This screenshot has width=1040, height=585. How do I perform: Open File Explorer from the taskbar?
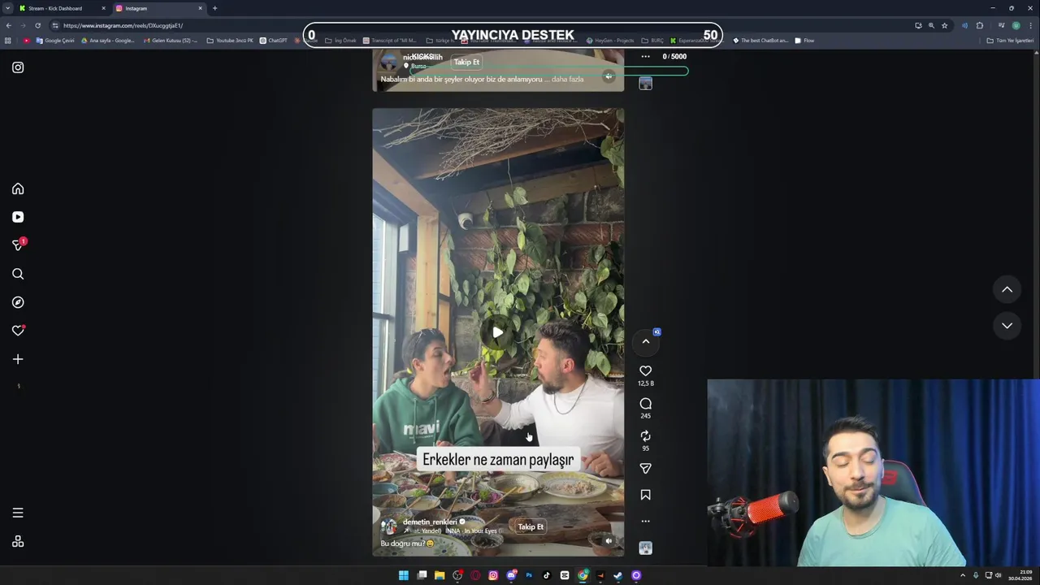pyautogui.click(x=440, y=575)
